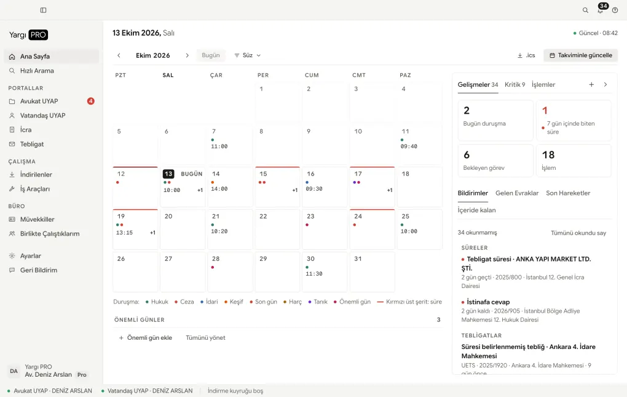Click the Bugün button
This screenshot has width=627, height=397.
pos(211,55)
